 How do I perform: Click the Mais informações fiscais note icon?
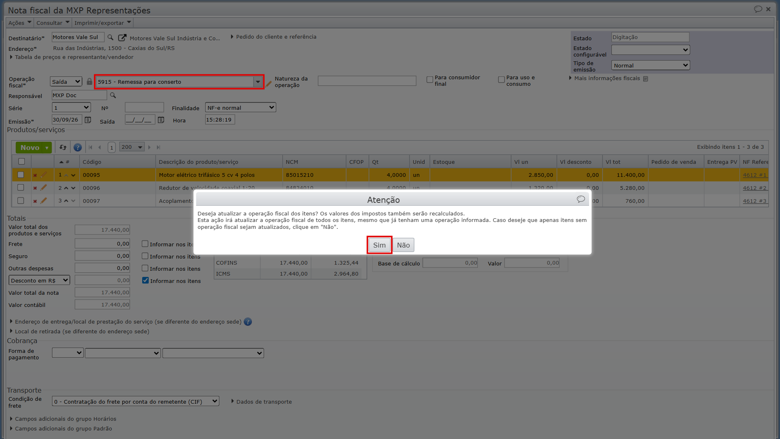pyautogui.click(x=646, y=79)
